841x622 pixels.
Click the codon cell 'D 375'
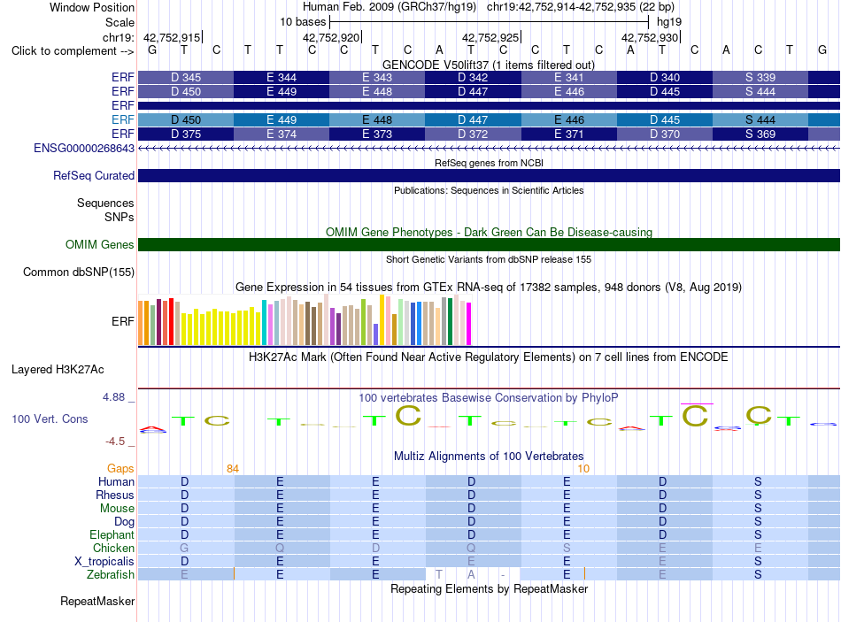click(x=186, y=134)
